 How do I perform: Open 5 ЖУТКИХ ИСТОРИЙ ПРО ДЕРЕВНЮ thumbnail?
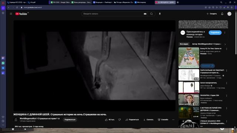189,112
